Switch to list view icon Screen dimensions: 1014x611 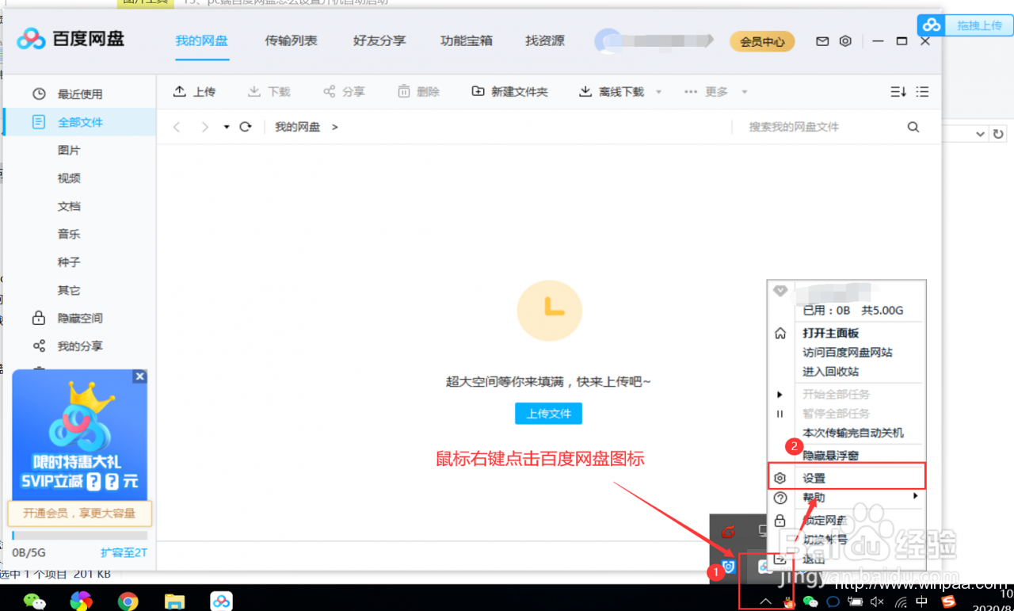point(922,92)
